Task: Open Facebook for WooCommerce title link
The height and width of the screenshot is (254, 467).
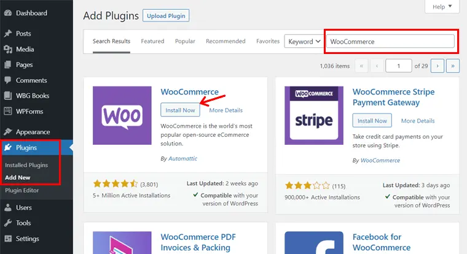Action: pyautogui.click(x=382, y=242)
